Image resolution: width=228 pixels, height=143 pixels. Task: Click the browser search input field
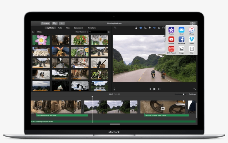(x=98, y=32)
